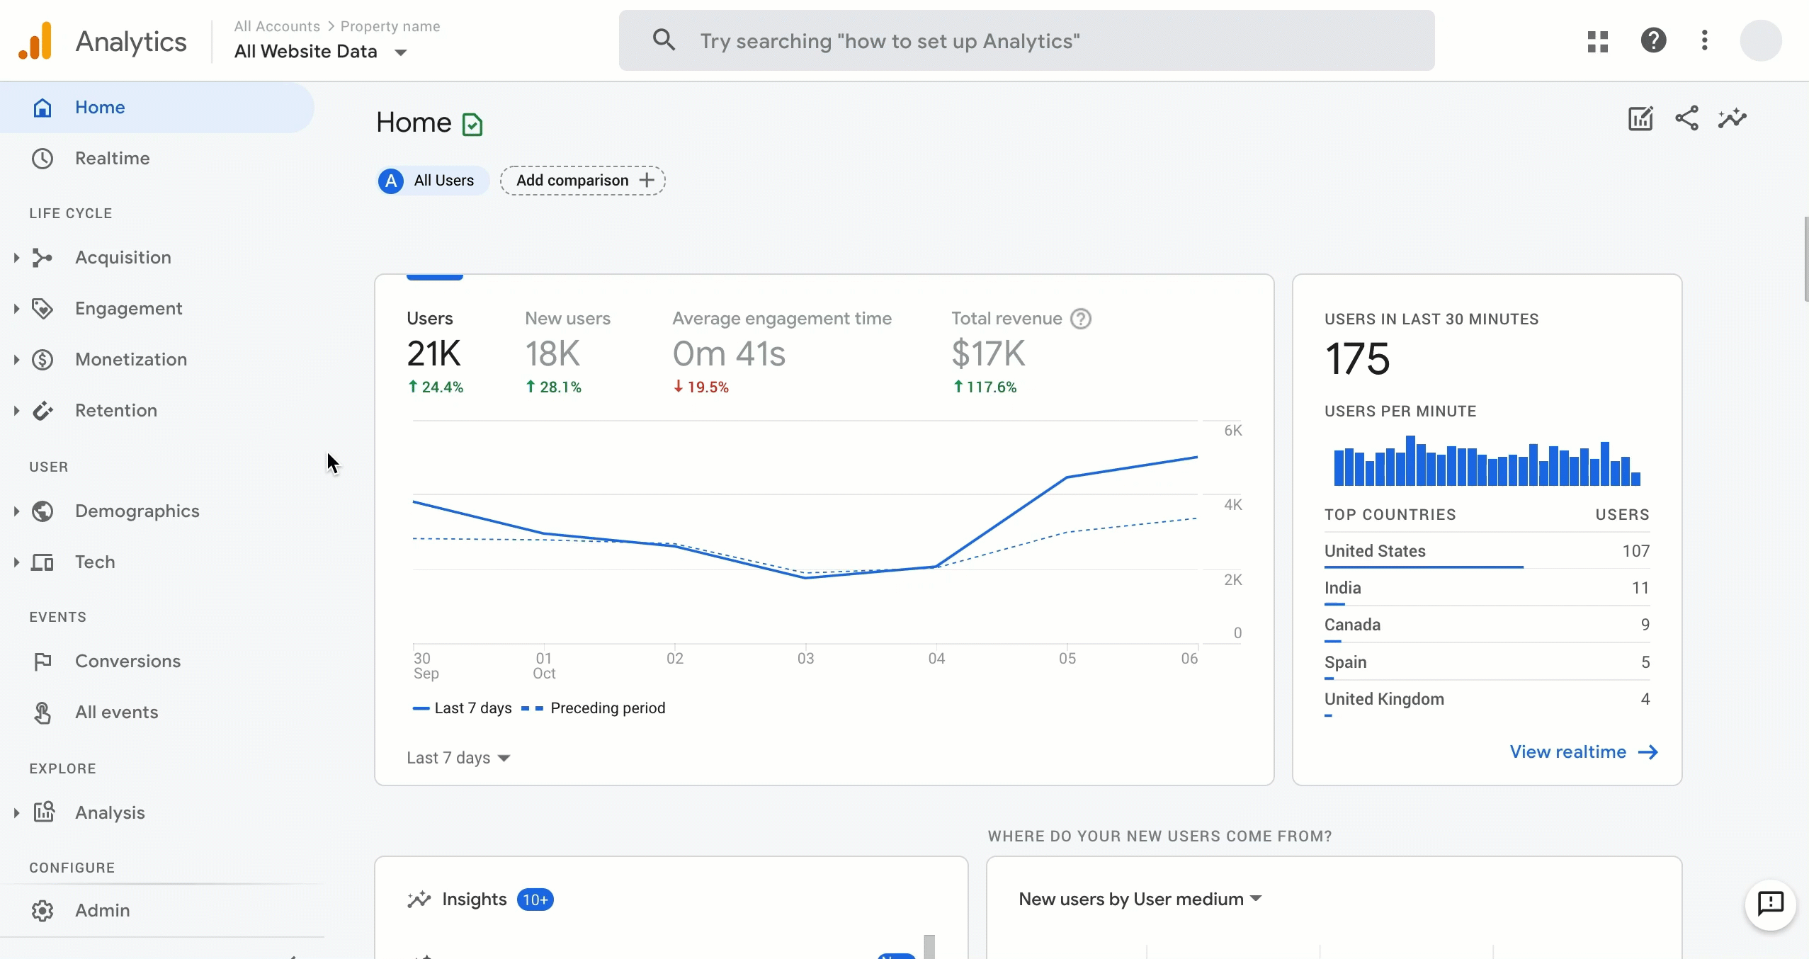Screen dimensions: 1809x959
Task: Select the Engagement menu item
Action: point(128,309)
